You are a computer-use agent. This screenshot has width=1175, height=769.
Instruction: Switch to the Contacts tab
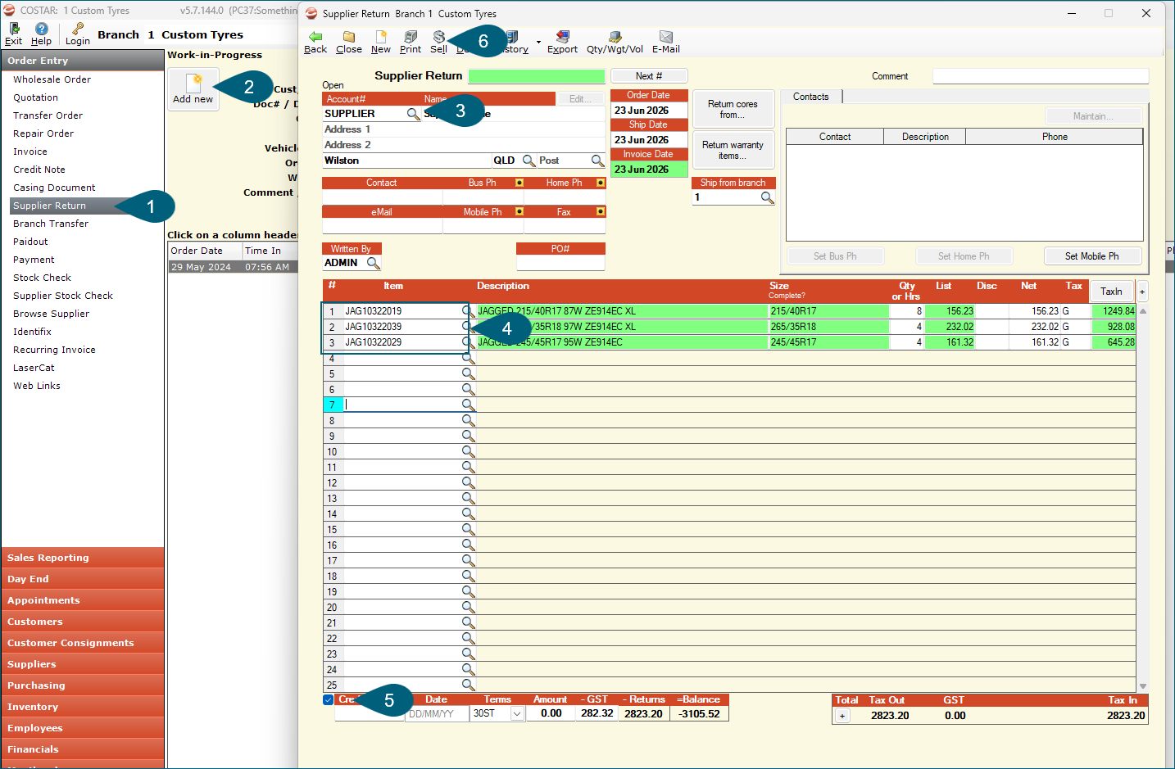pos(811,97)
